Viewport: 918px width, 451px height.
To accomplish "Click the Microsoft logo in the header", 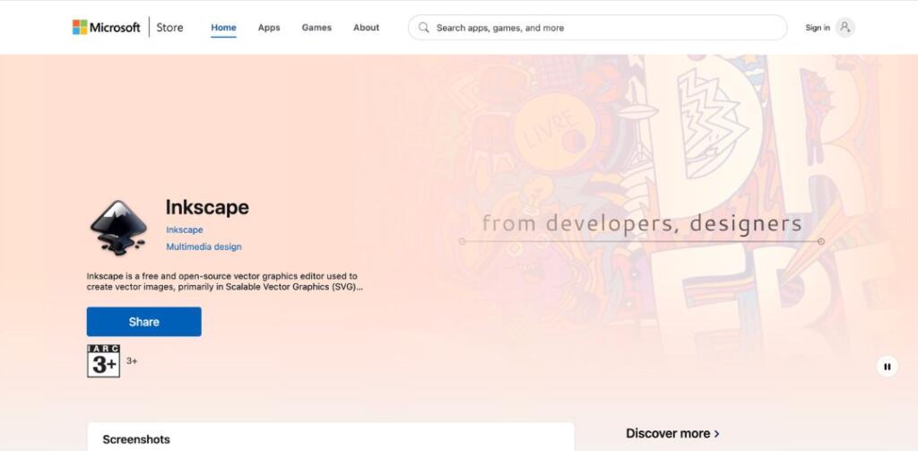I will [106, 27].
